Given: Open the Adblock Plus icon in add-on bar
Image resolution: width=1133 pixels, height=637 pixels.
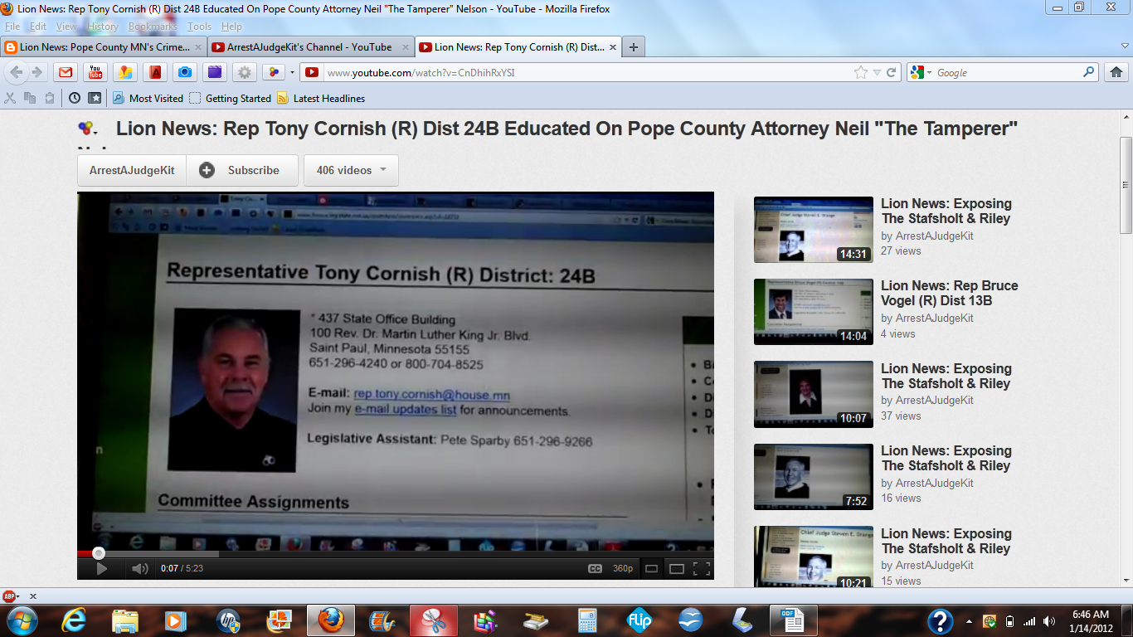Looking at the screenshot, I should tap(10, 596).
